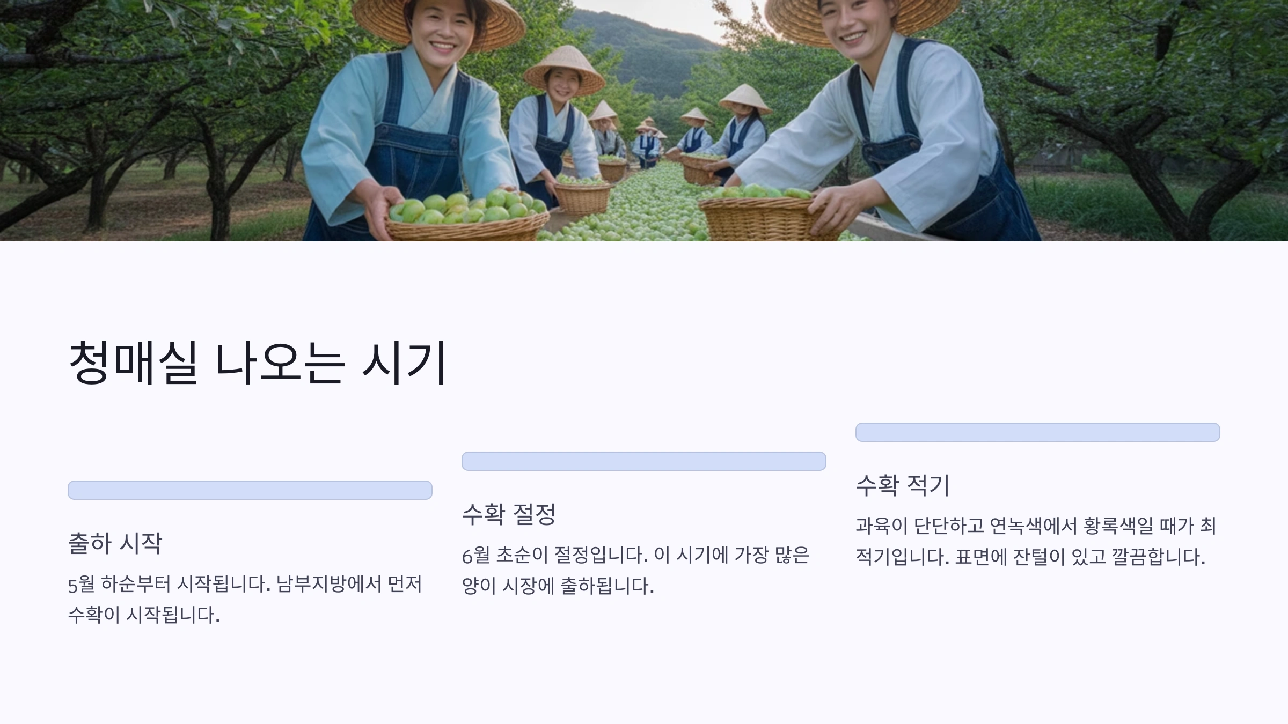
Task: Click the 수확 적기 heading
Action: point(903,485)
